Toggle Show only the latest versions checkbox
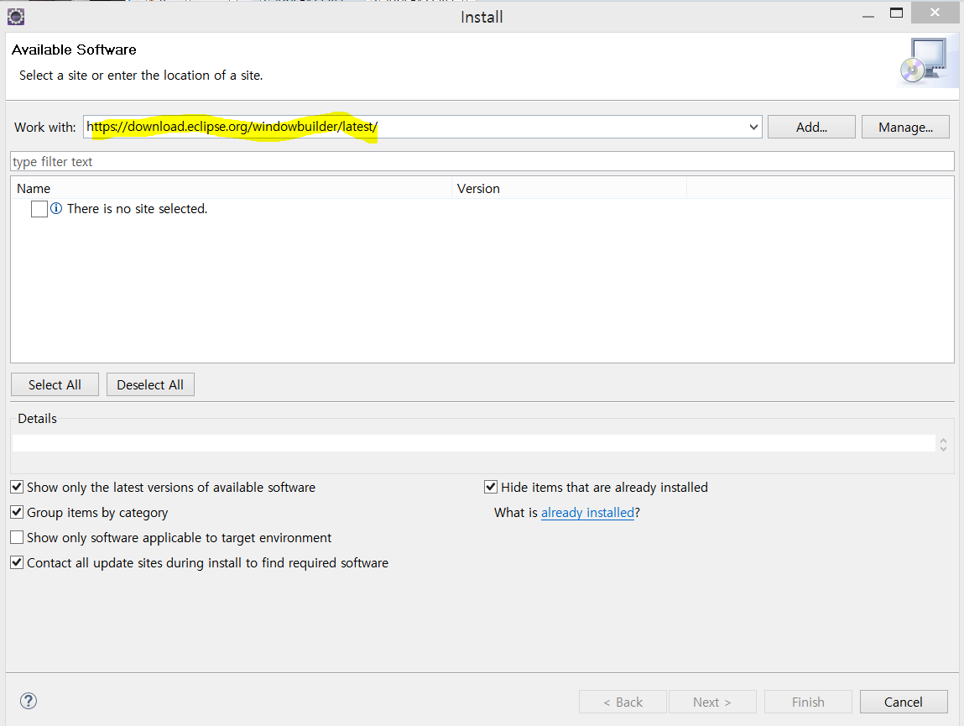Viewport: 964px width, 726px height. (18, 488)
